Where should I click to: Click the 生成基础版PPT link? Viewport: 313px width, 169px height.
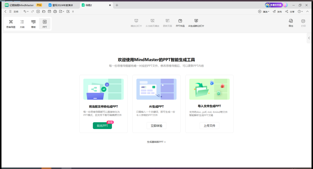tap(156, 142)
